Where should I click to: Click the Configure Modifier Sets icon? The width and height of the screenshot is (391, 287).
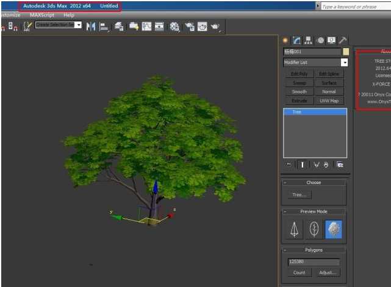pos(340,165)
